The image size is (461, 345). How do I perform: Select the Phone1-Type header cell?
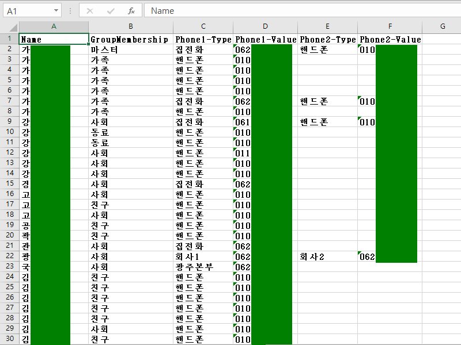tap(203, 39)
